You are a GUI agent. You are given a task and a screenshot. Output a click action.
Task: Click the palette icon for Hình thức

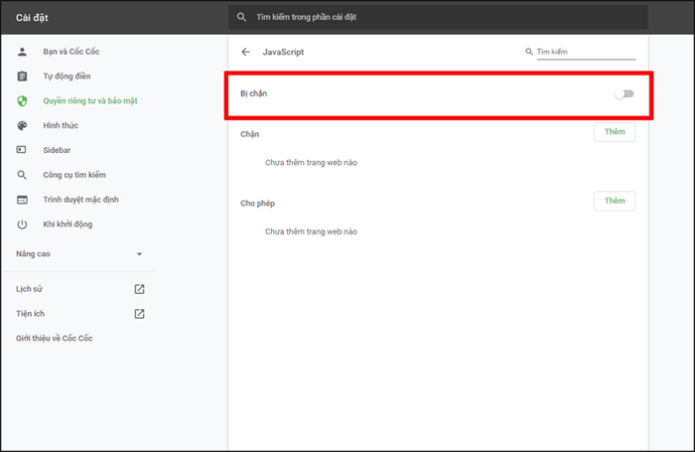(22, 125)
